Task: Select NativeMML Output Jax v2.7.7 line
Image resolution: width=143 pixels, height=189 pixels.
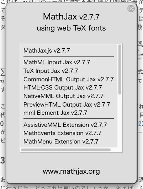Action: click(x=63, y=96)
